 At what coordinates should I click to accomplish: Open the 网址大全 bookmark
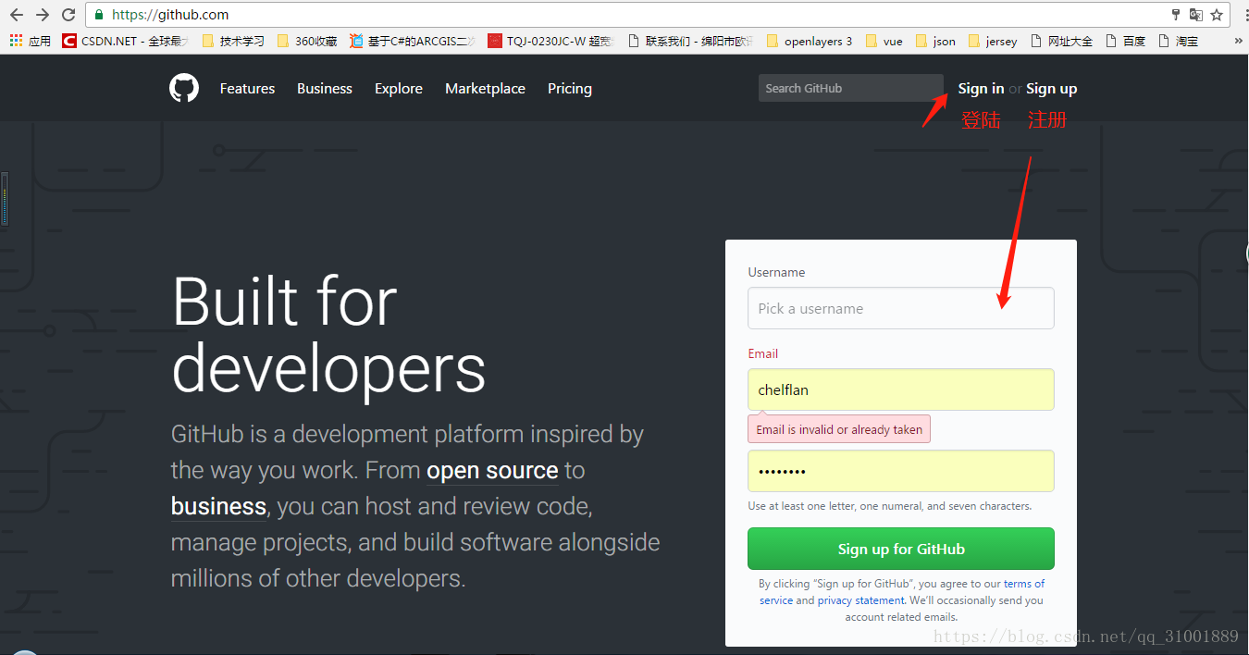coord(1061,41)
